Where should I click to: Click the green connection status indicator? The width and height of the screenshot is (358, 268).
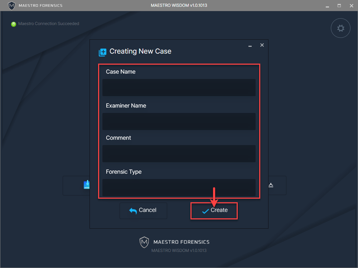point(14,24)
